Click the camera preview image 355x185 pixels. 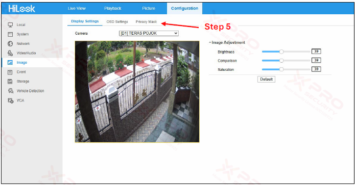[x=137, y=92]
